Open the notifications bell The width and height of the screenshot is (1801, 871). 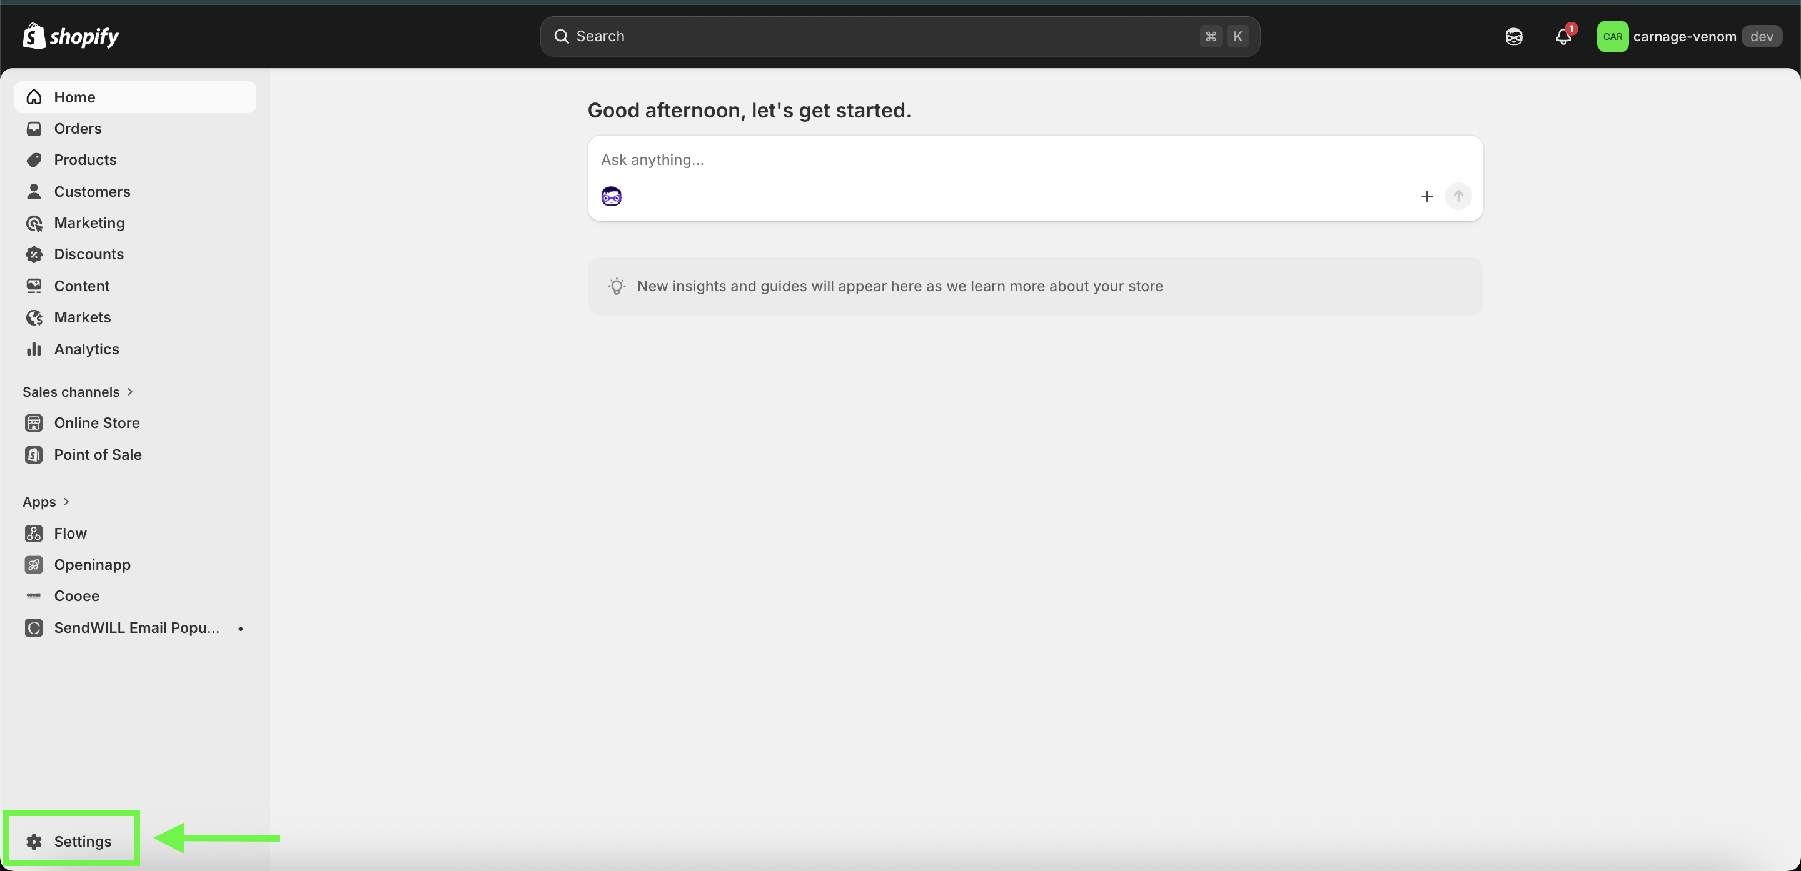click(1563, 36)
